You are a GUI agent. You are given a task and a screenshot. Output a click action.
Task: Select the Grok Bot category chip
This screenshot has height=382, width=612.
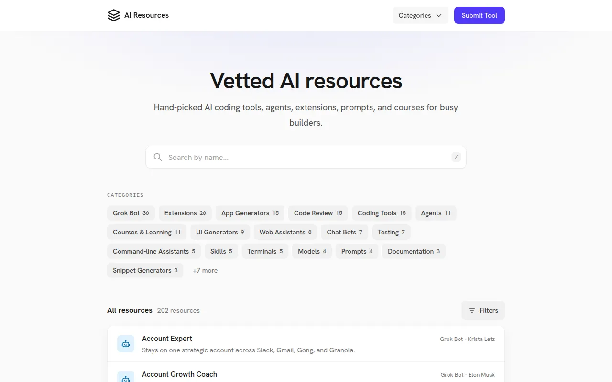tap(131, 213)
